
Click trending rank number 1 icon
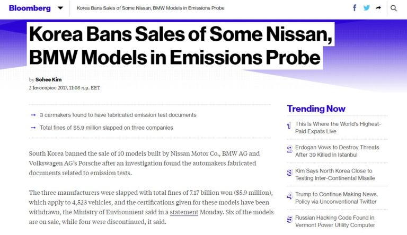289,126
